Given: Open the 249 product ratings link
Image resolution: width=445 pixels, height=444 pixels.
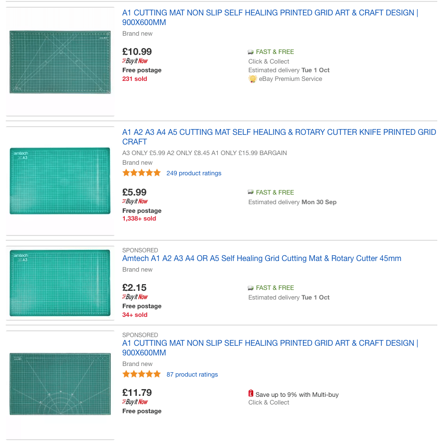Looking at the screenshot, I should tap(194, 173).
